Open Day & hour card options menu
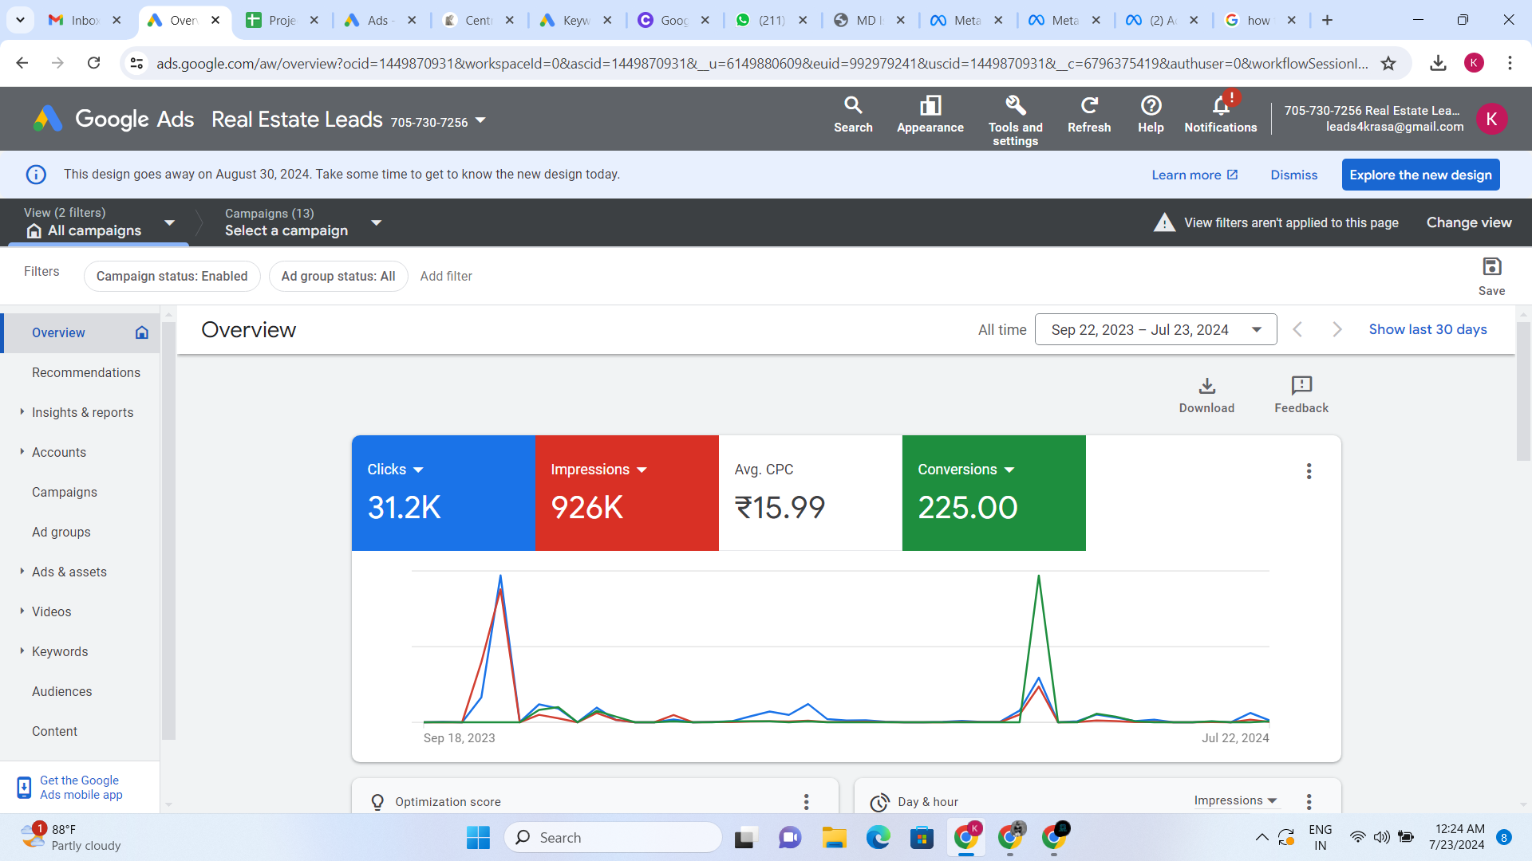Image resolution: width=1532 pixels, height=861 pixels. 1309,801
